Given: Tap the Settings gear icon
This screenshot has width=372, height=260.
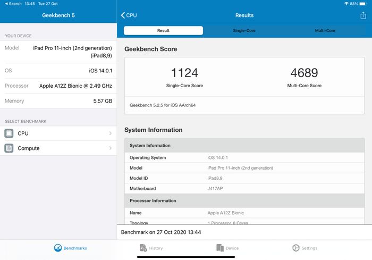Looking at the screenshot, I should point(295,248).
